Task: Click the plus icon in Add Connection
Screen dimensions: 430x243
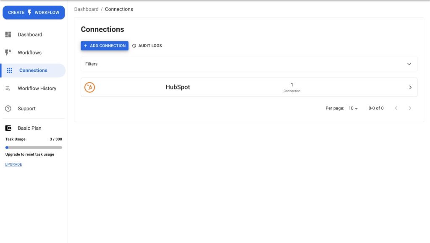Action: (85, 46)
